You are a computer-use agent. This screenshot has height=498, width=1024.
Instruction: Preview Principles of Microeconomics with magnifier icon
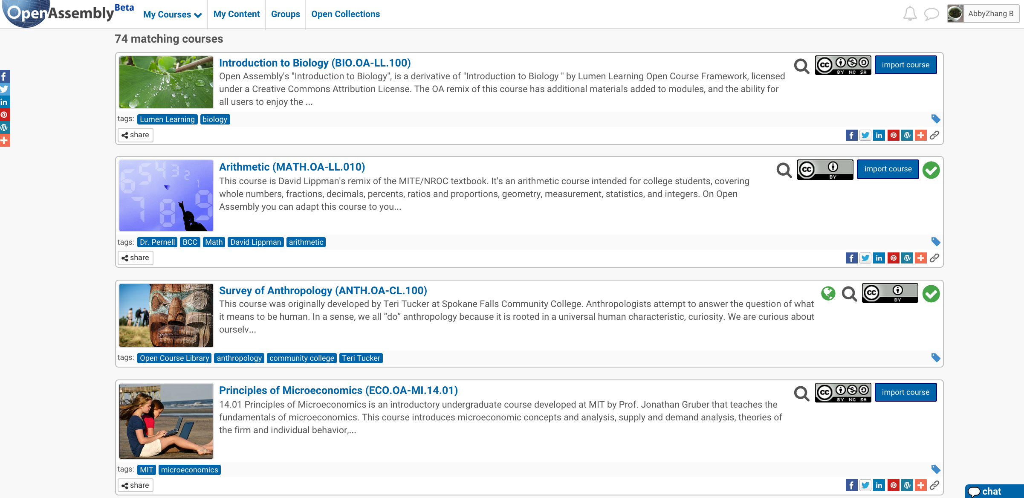(x=801, y=393)
